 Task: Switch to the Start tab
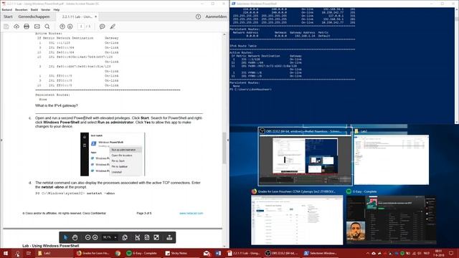(x=8, y=16)
